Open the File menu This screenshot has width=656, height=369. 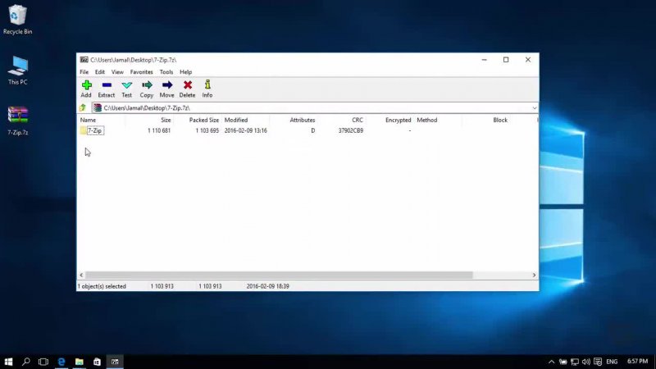pos(84,72)
